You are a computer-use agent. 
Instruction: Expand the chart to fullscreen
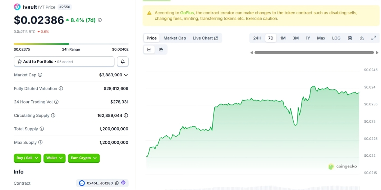pyautogui.click(x=373, y=38)
